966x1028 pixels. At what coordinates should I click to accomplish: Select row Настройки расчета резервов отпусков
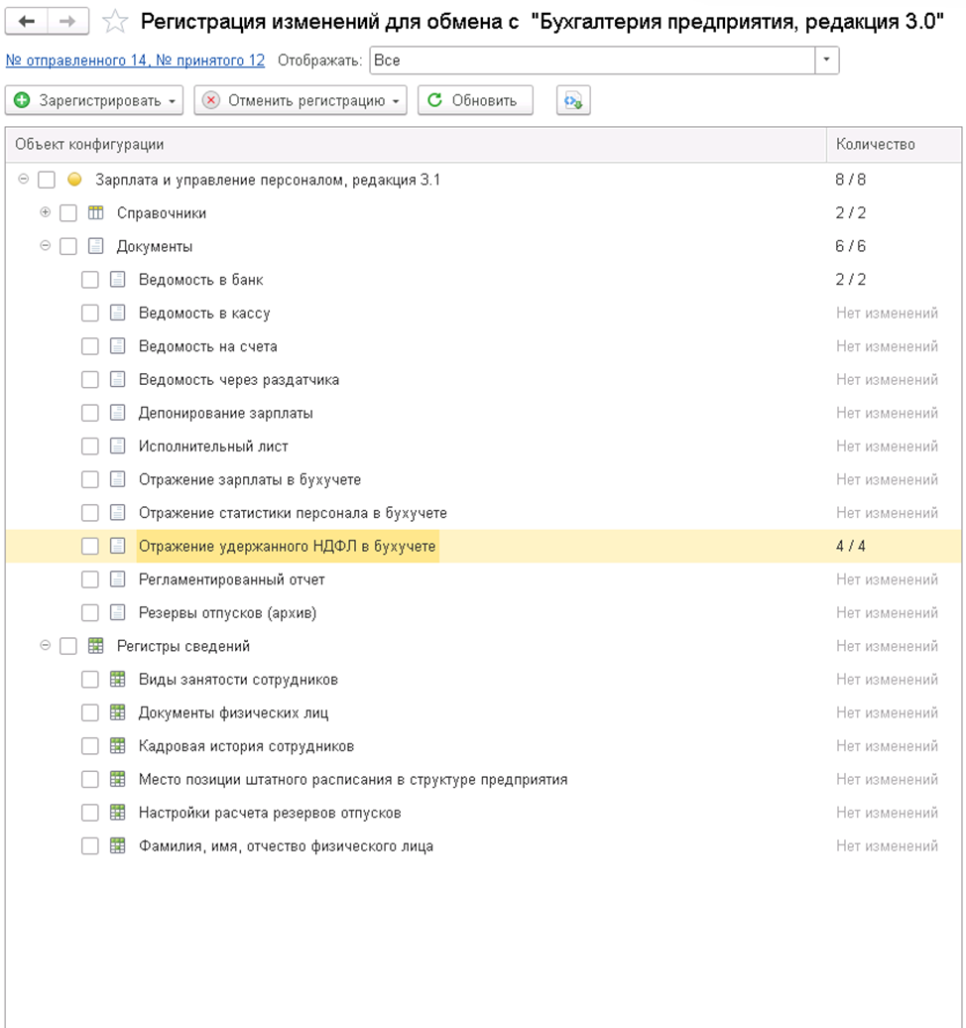pos(484,813)
